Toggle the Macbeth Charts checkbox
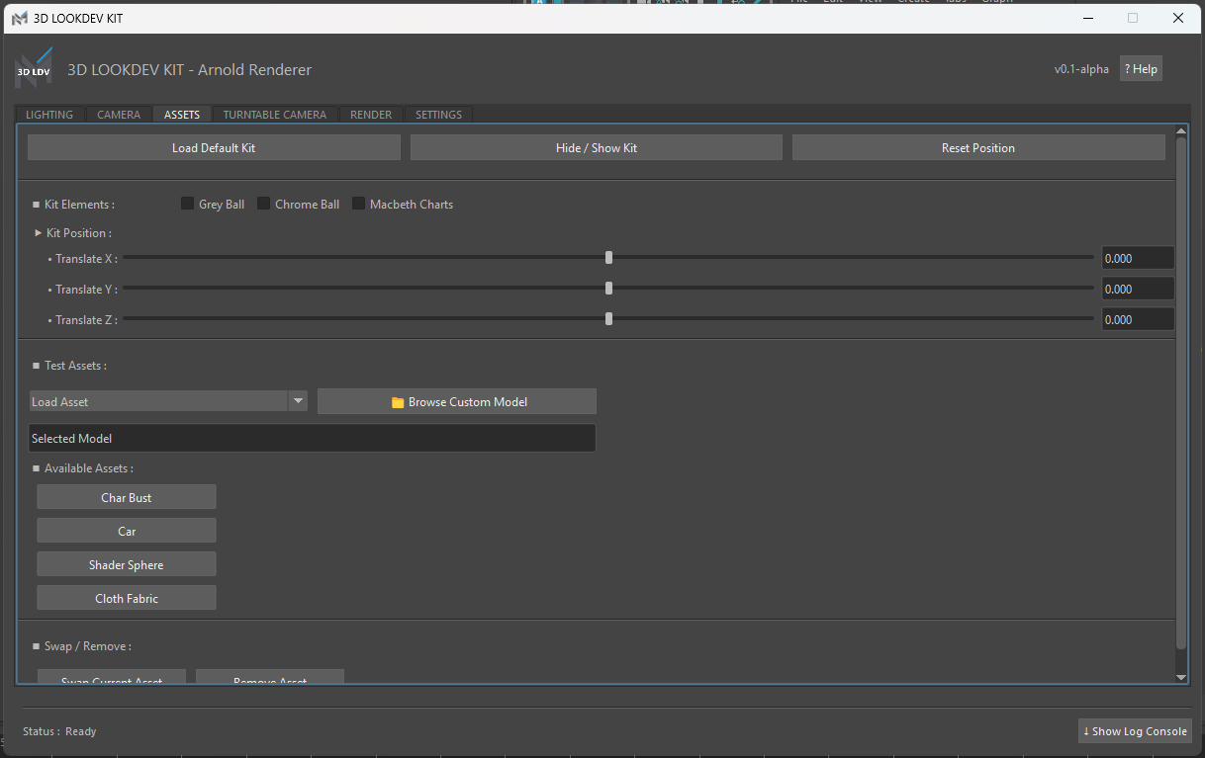The image size is (1205, 758). (x=358, y=204)
